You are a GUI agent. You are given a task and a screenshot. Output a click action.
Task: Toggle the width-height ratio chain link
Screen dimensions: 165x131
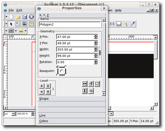pyautogui.click(x=100, y=53)
